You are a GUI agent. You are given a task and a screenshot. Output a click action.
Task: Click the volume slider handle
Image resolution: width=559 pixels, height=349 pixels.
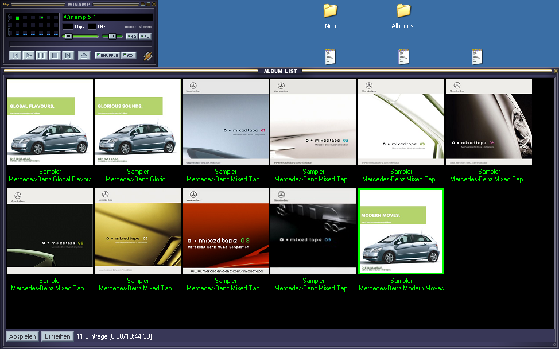coord(68,36)
